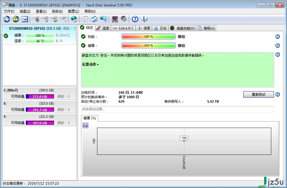Click the refresh icon with yellow warning triangle
This screenshot has height=188, width=287.
click(16, 19)
